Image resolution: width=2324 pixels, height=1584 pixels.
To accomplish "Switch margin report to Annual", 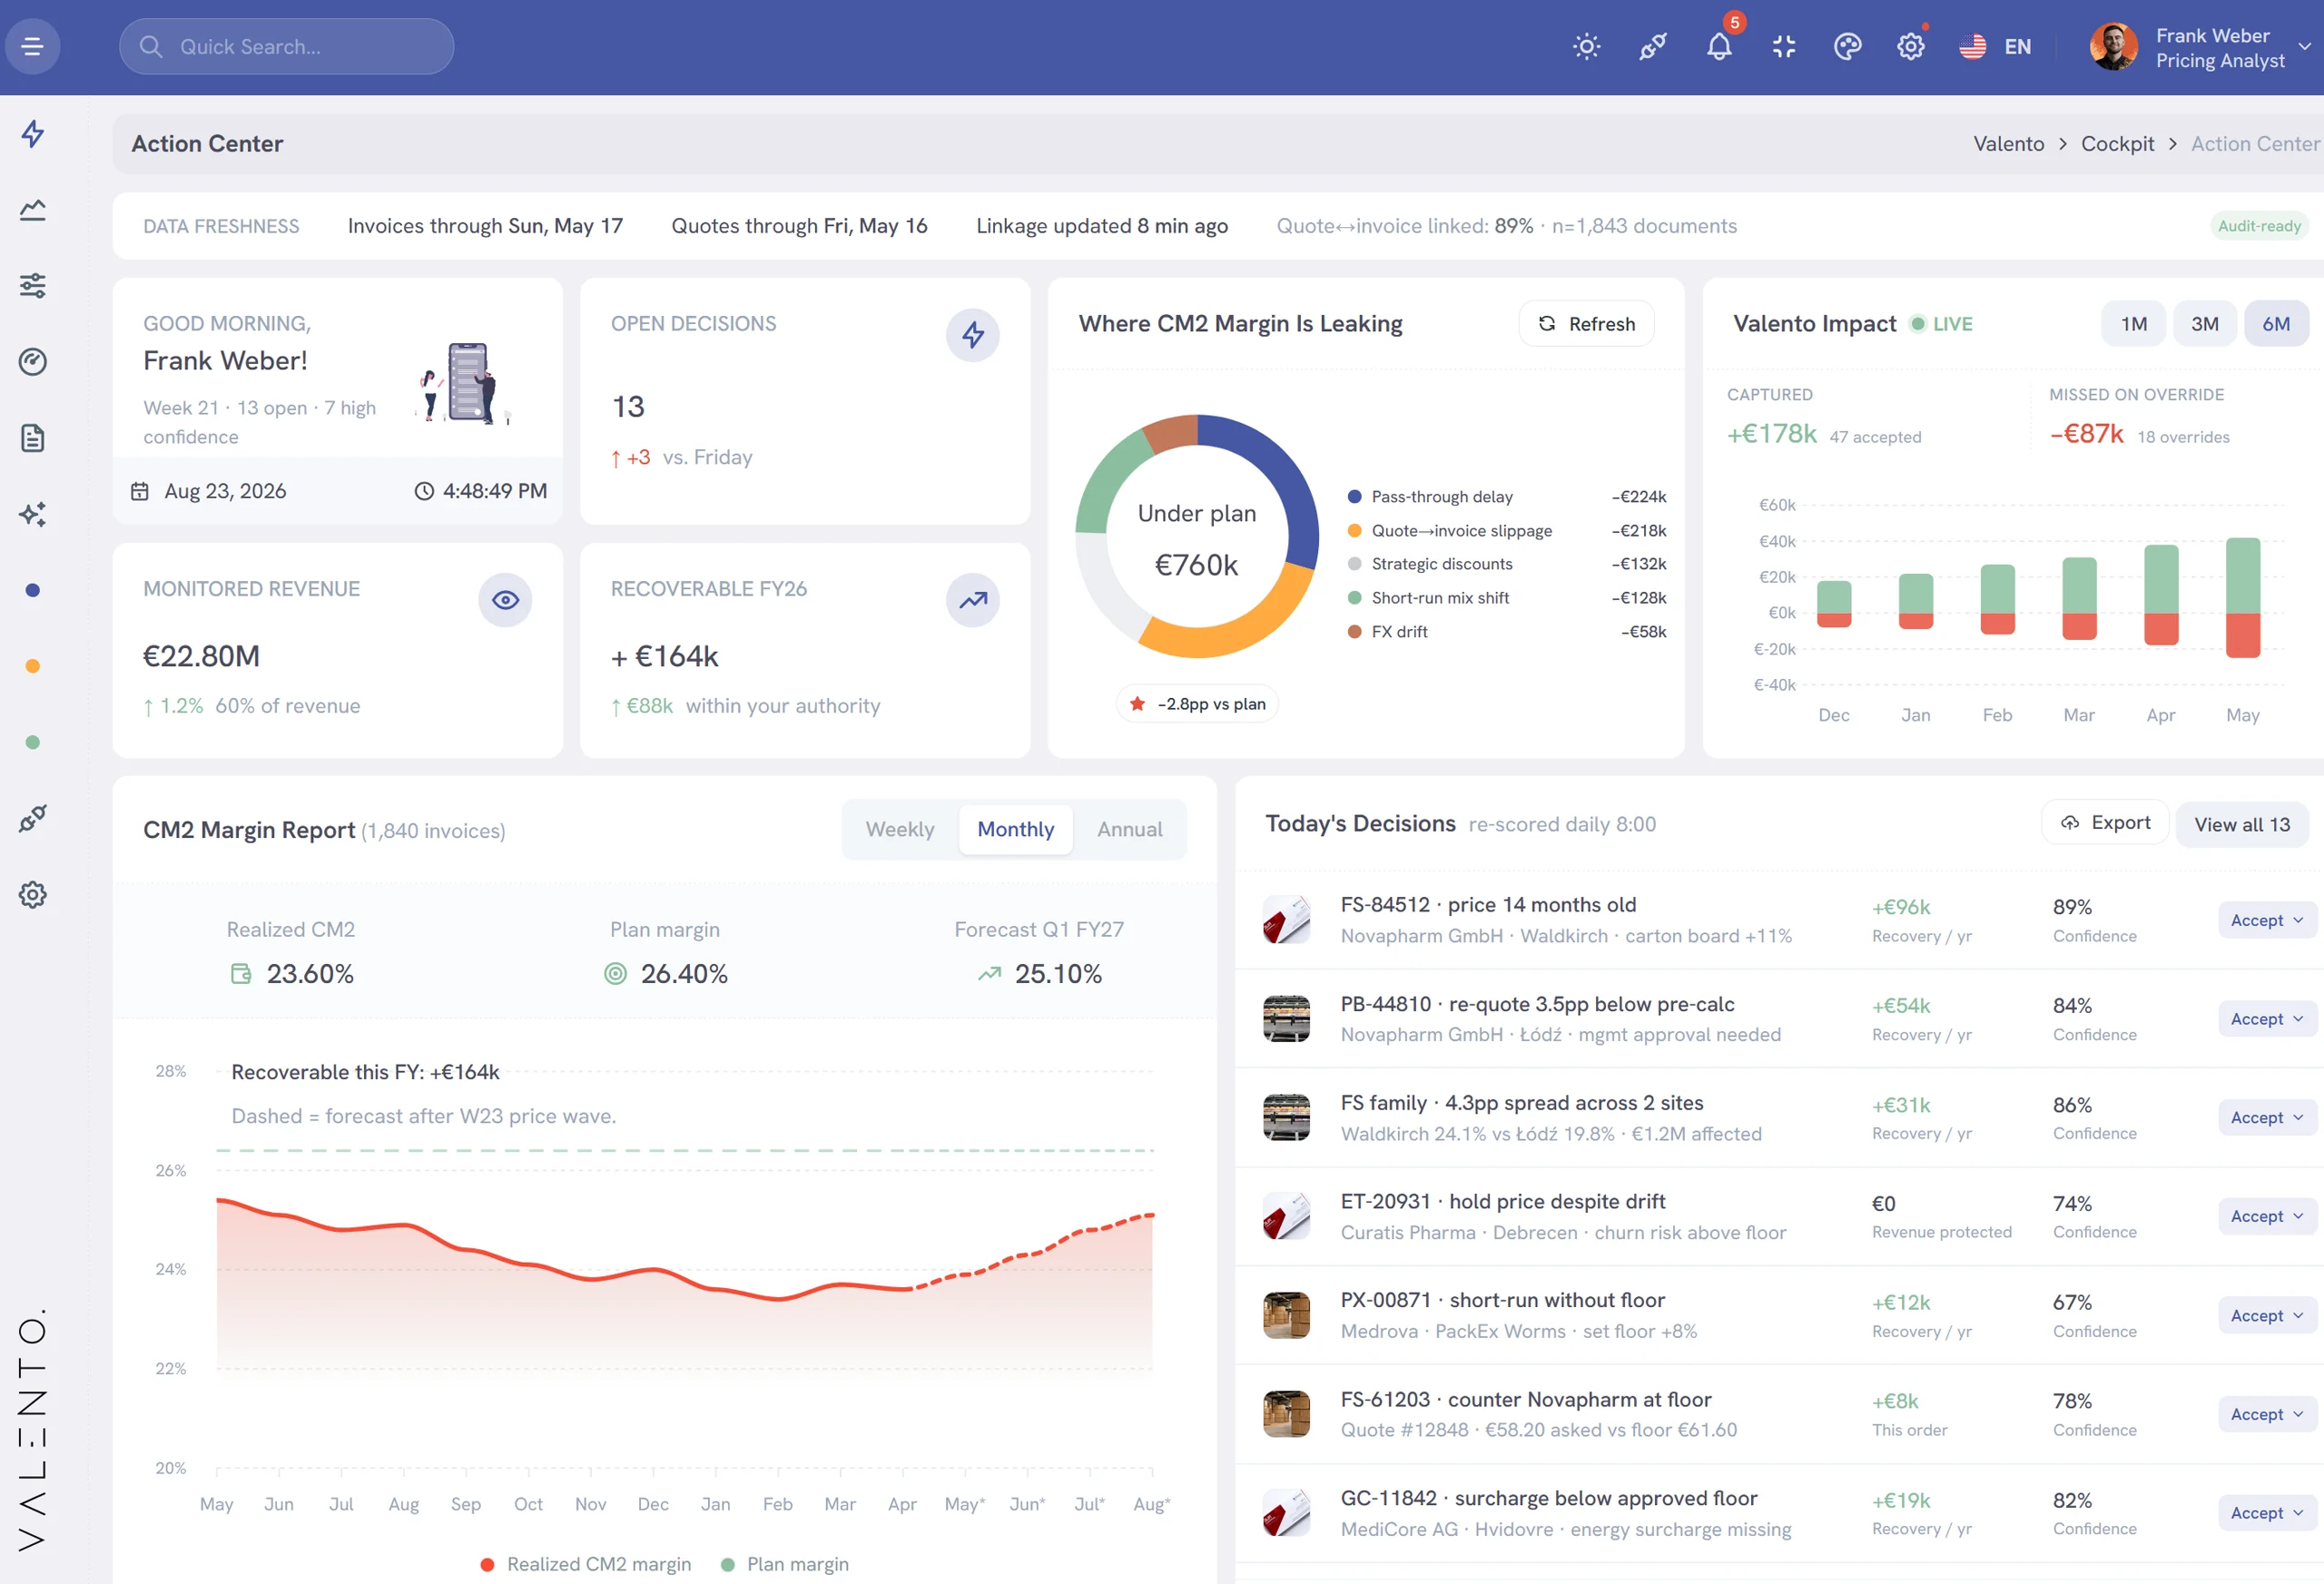I will 1129,830.
